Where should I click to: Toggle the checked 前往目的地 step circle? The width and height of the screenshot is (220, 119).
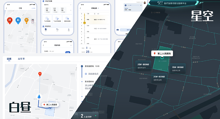tap(82, 66)
